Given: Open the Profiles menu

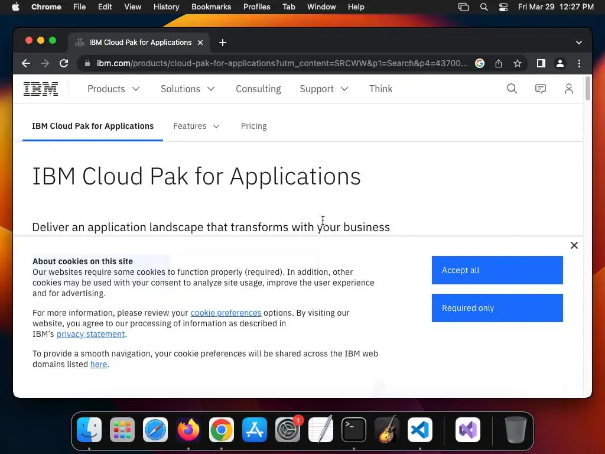Looking at the screenshot, I should coord(256,7).
